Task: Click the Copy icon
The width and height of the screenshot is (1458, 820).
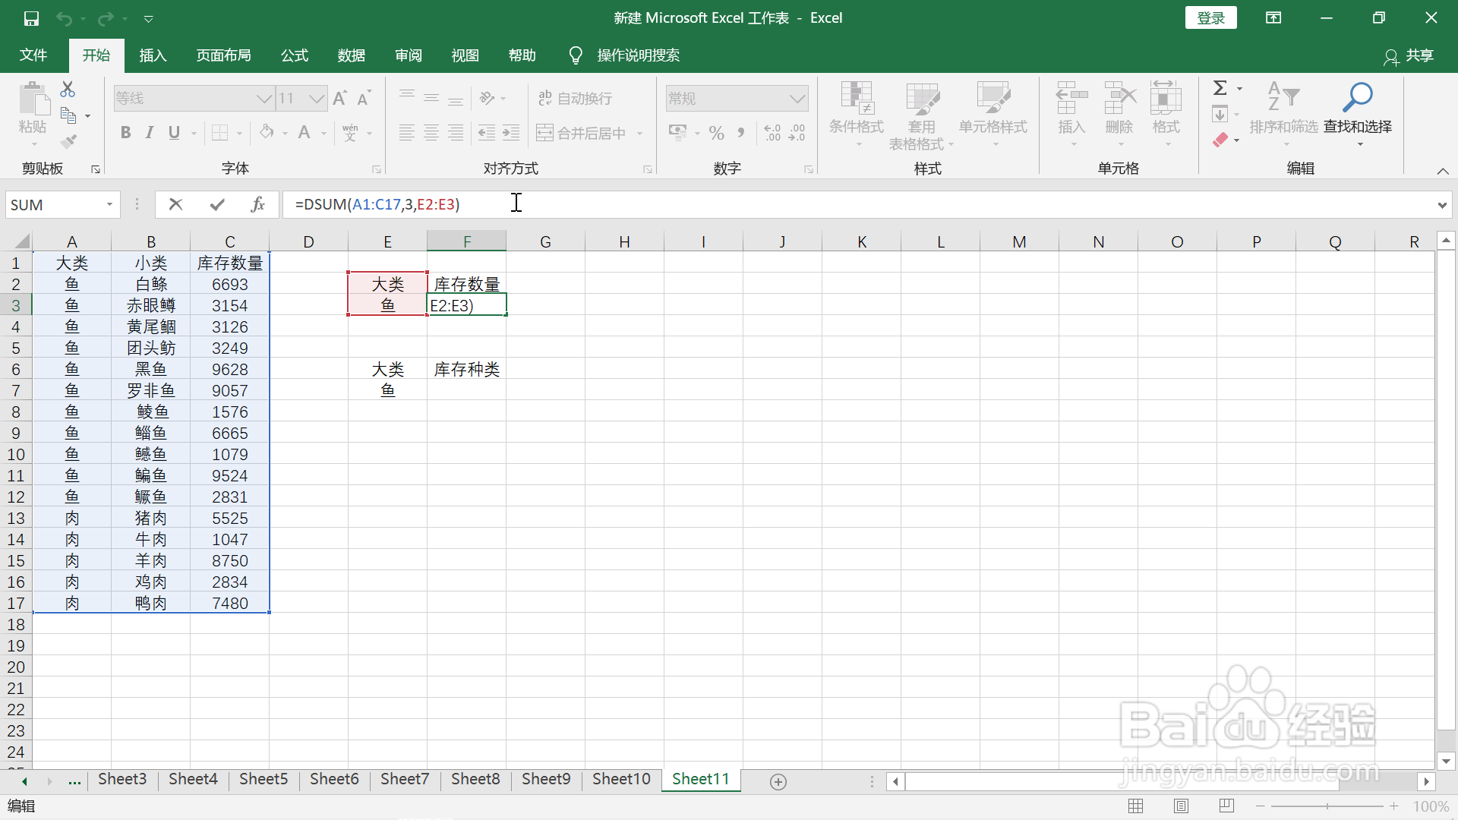Action: click(68, 115)
